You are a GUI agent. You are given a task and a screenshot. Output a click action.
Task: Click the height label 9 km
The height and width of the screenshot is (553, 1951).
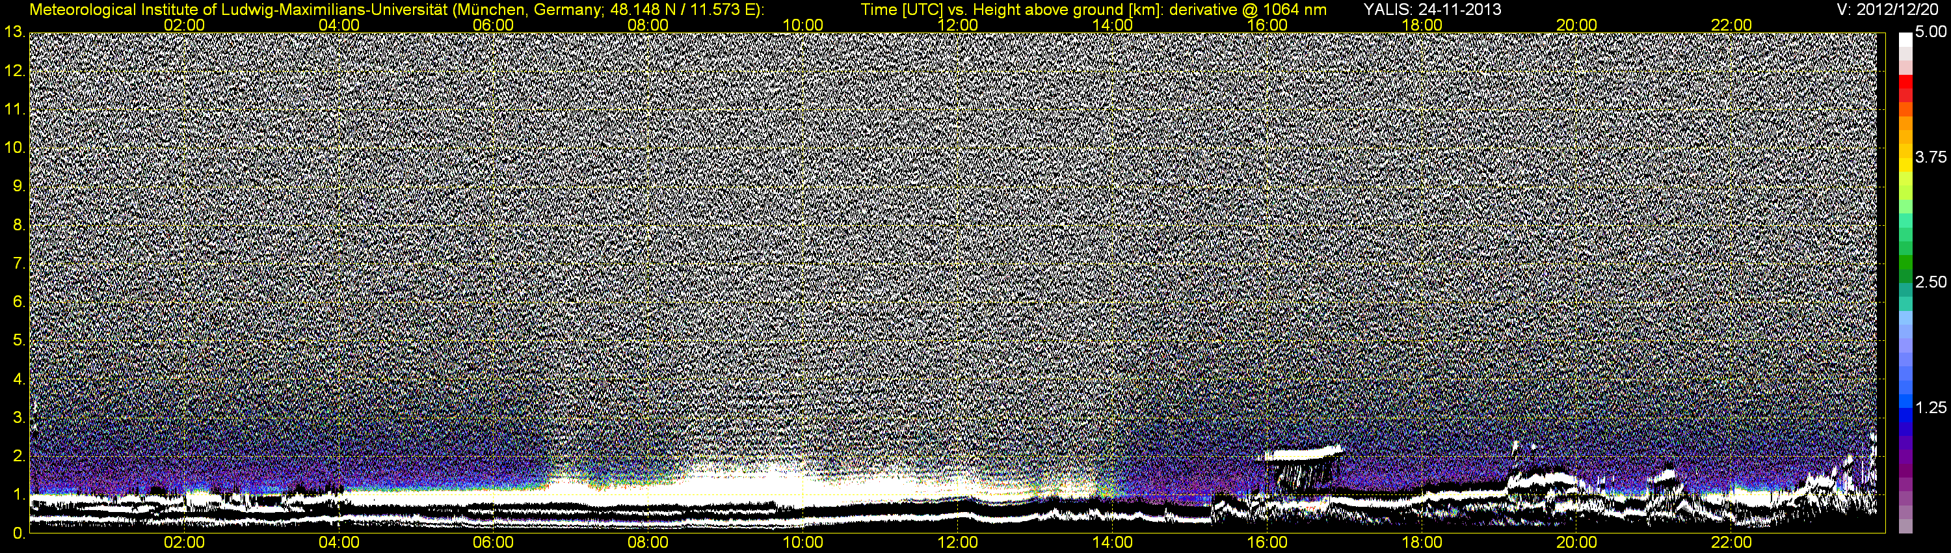18,186
